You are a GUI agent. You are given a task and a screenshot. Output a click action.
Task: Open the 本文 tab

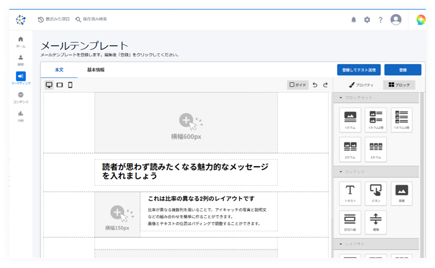(59, 69)
